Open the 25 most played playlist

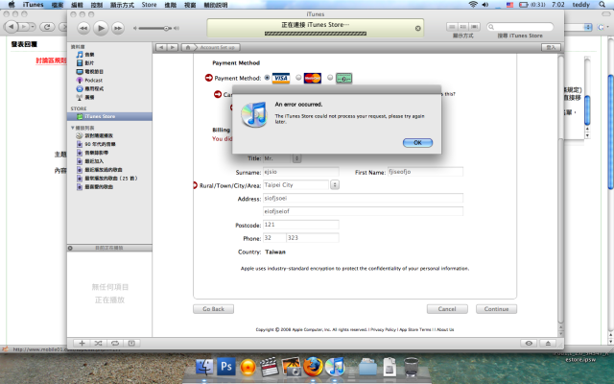coord(109,179)
